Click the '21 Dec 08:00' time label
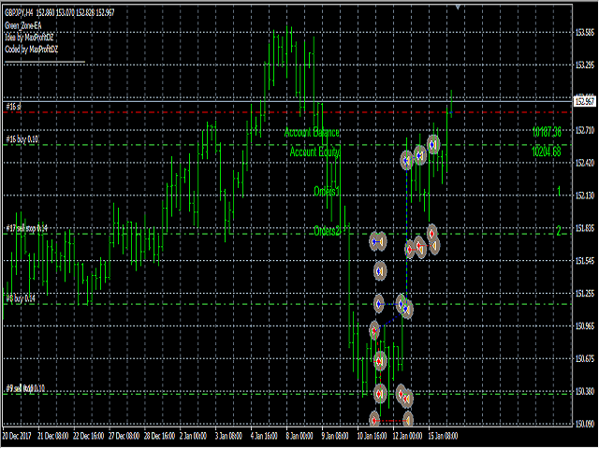 point(53,436)
